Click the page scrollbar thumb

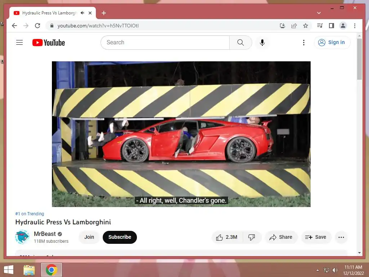(x=359, y=60)
